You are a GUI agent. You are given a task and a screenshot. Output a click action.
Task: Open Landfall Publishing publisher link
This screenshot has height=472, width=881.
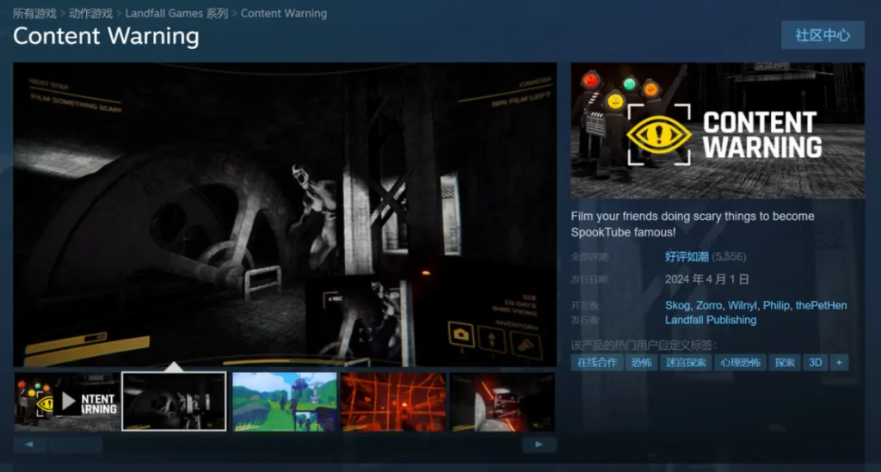coord(711,320)
